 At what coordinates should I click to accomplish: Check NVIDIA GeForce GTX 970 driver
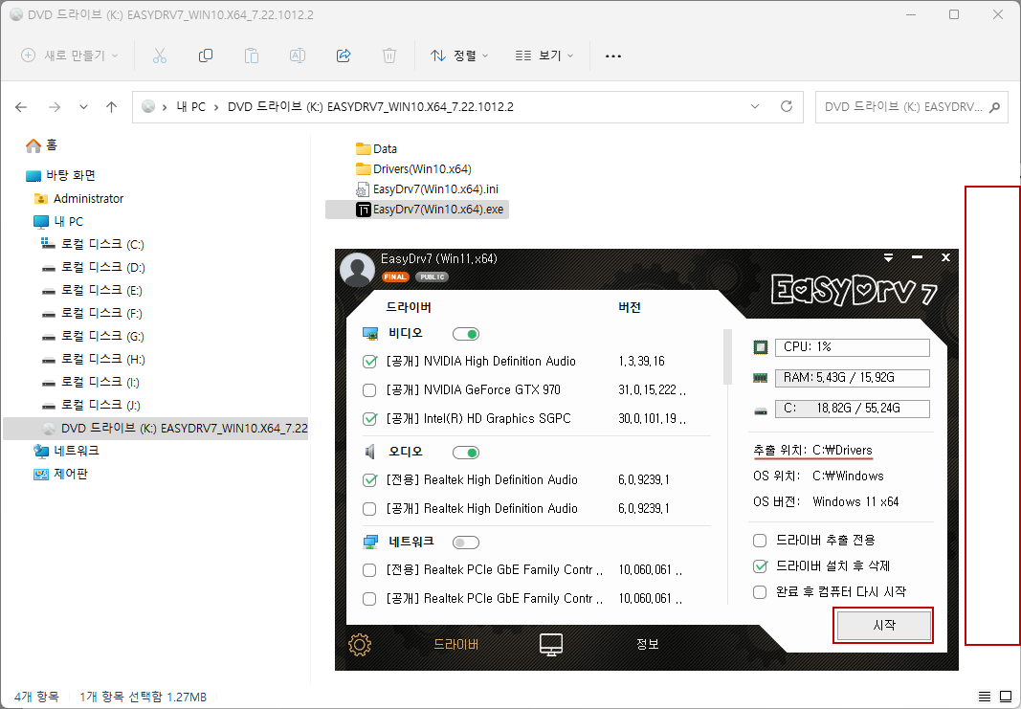point(369,390)
